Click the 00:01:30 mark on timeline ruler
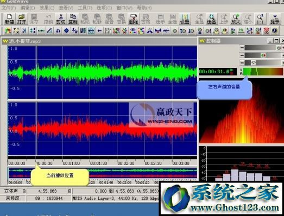This screenshot has width=284, height=216. coord(98,163)
